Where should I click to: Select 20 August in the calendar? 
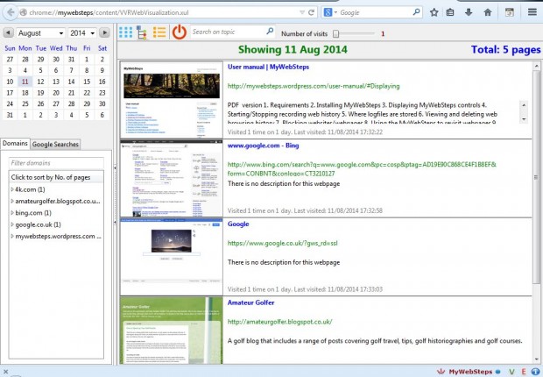(x=56, y=93)
